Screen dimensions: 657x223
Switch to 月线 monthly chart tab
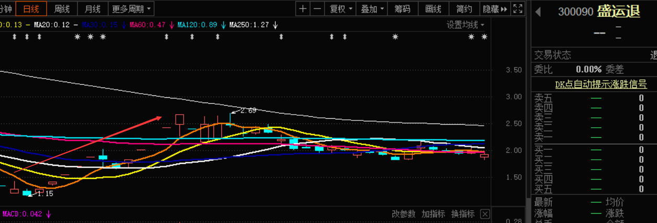point(92,9)
